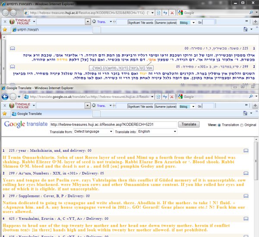The height and width of the screenshot is (237, 259).
Task: Click Compatibility View icon in Hebrew results window
Action: (x=158, y=12)
